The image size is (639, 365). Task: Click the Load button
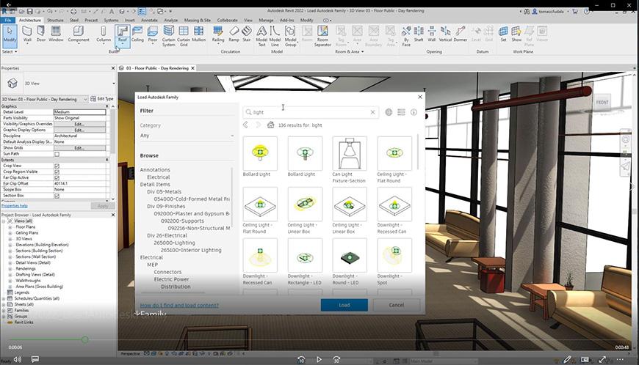pyautogui.click(x=344, y=305)
